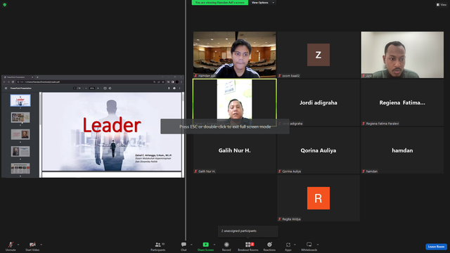Click Aziz video tile
This screenshot has width=450, height=253.
pos(402,55)
